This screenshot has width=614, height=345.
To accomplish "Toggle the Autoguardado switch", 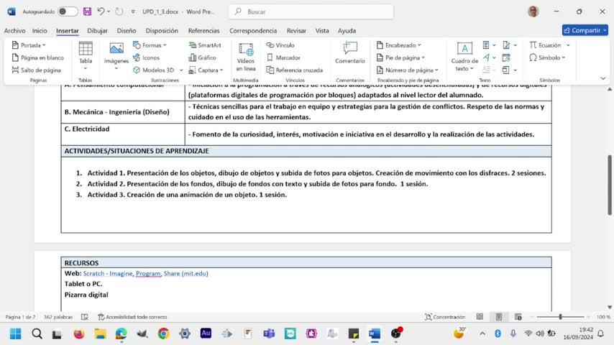I will pyautogui.click(x=68, y=11).
